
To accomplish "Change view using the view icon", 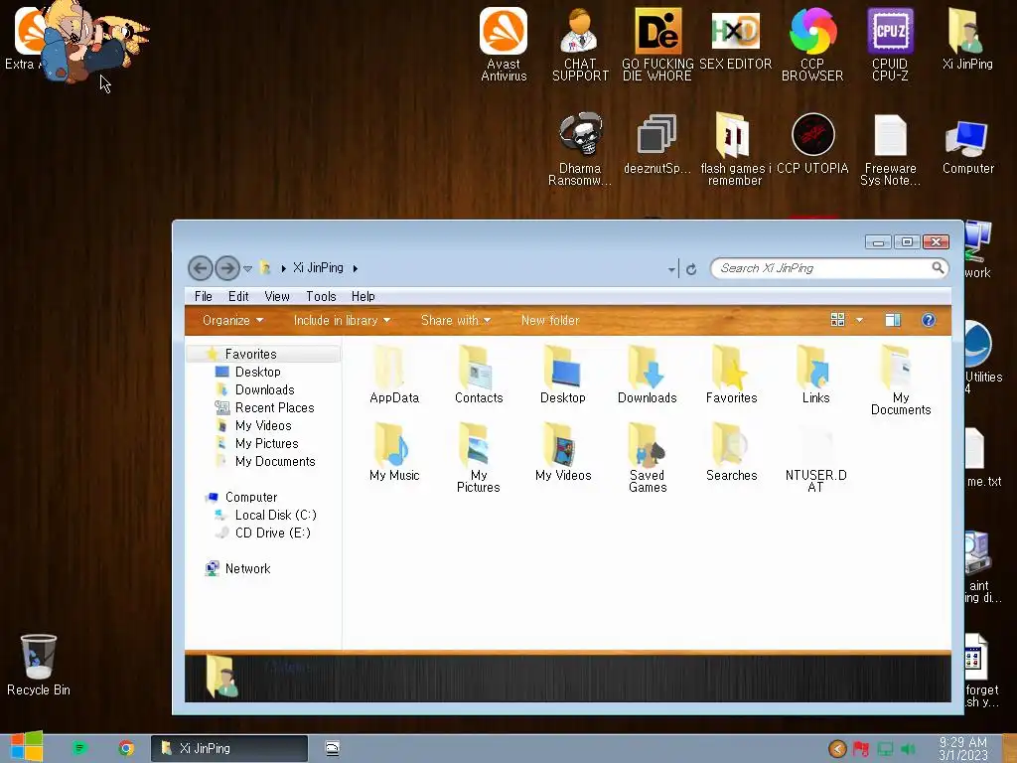I will 837,320.
